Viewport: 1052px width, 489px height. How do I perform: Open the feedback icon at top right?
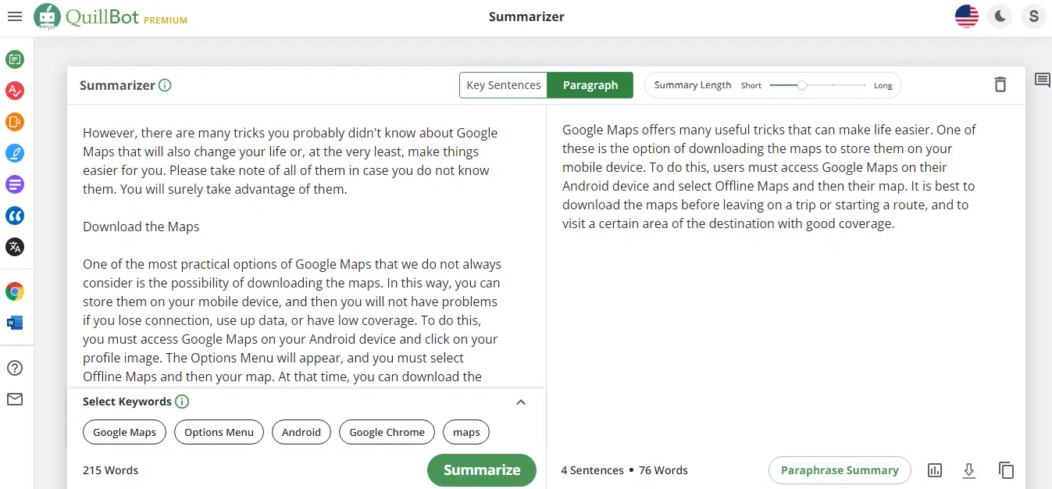pos(1042,79)
